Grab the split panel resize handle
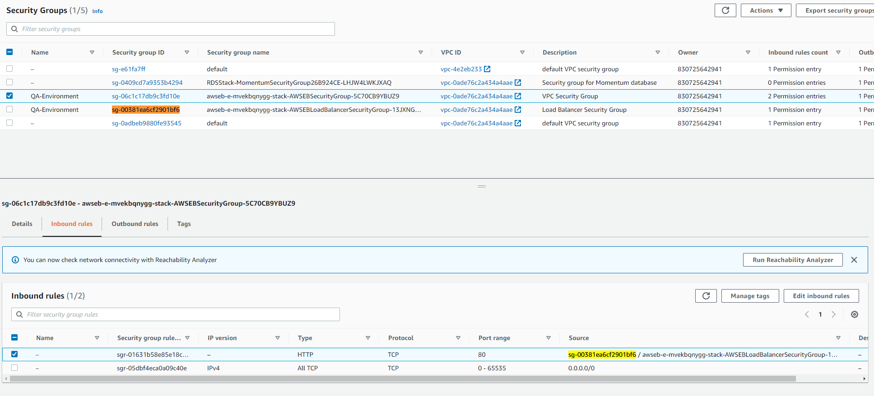The height and width of the screenshot is (396, 874). click(x=482, y=186)
